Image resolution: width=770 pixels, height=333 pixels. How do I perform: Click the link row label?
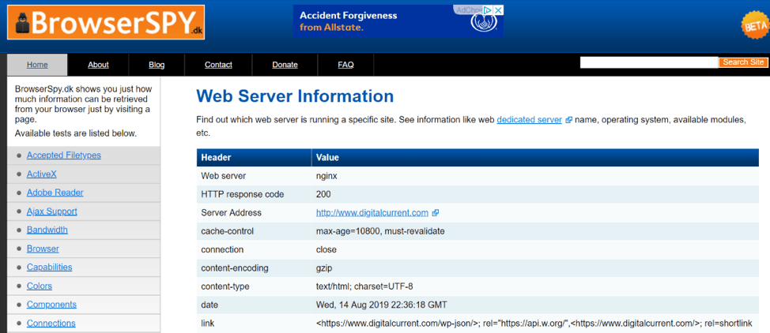pos(208,324)
